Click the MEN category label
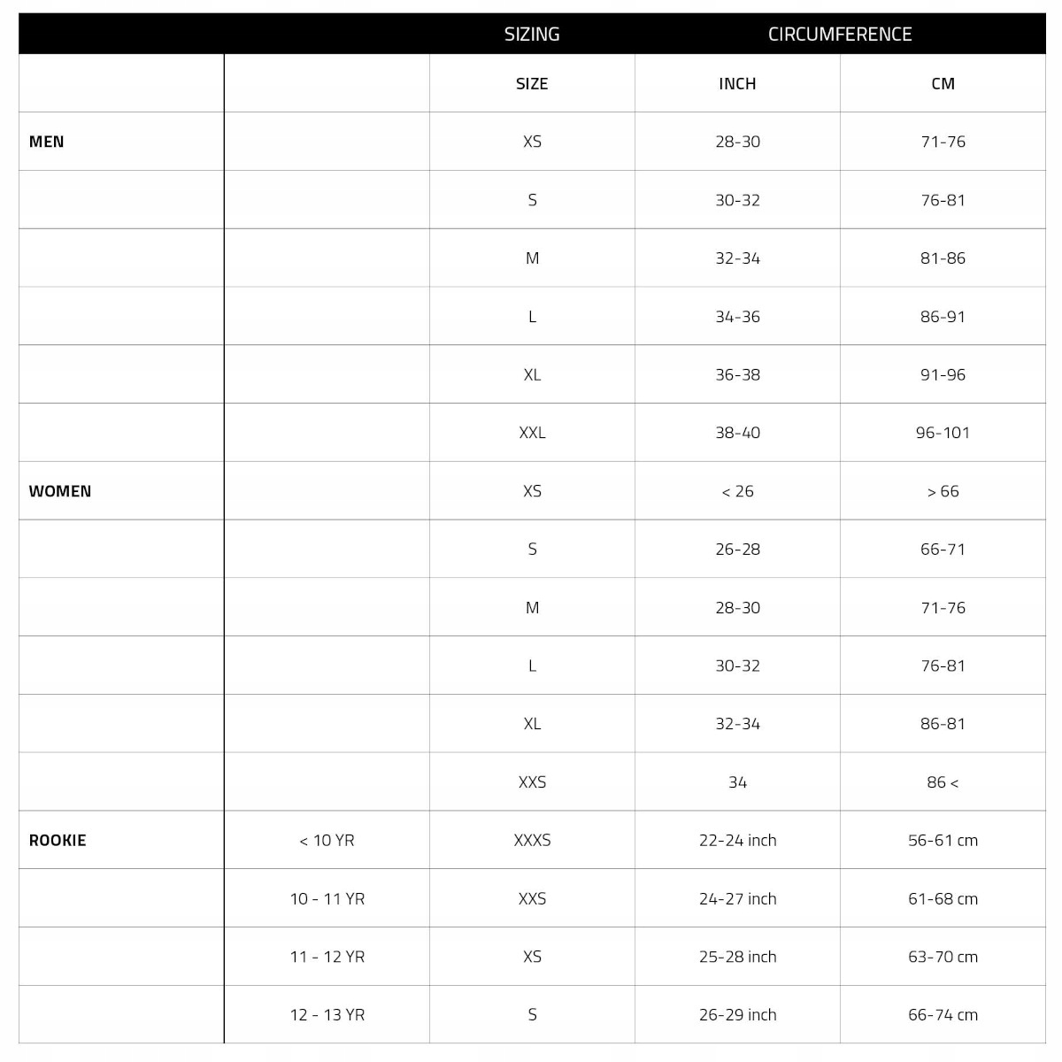 click(47, 142)
